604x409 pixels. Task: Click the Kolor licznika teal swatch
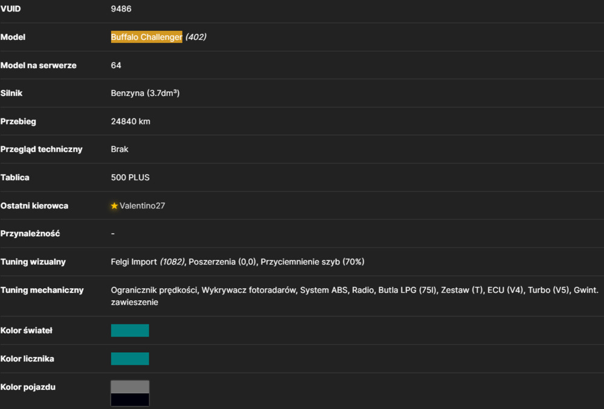(x=130, y=358)
